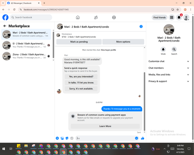Choose a sticker from the composer
The image size is (194, 155).
(67, 138)
